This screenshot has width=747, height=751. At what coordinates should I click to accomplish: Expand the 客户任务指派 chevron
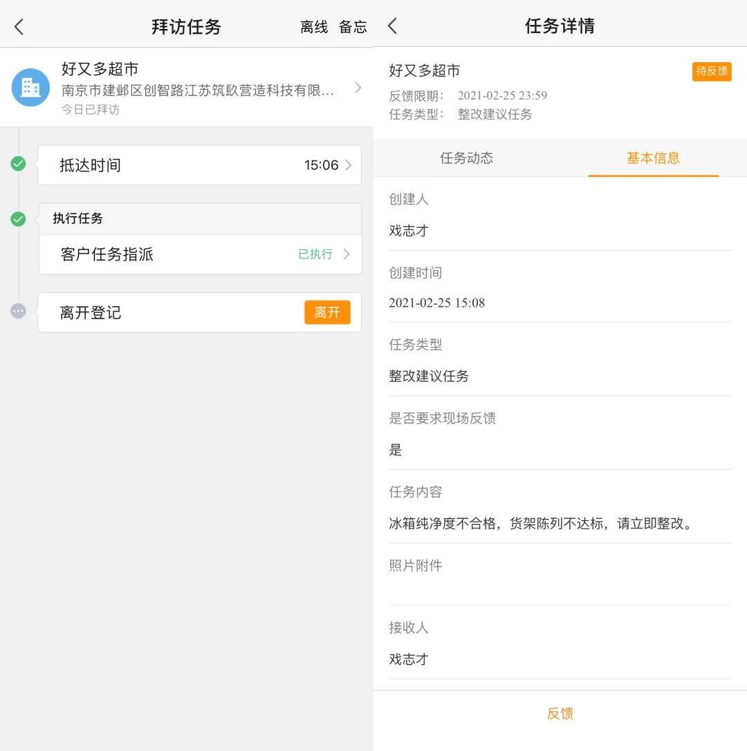[347, 254]
